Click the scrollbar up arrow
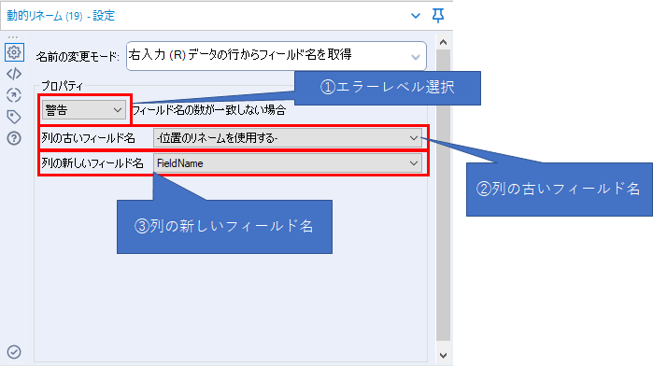Viewport: 653px width, 366px height. [443, 42]
